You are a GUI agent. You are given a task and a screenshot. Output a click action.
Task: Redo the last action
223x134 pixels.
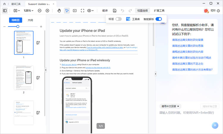[130, 10]
